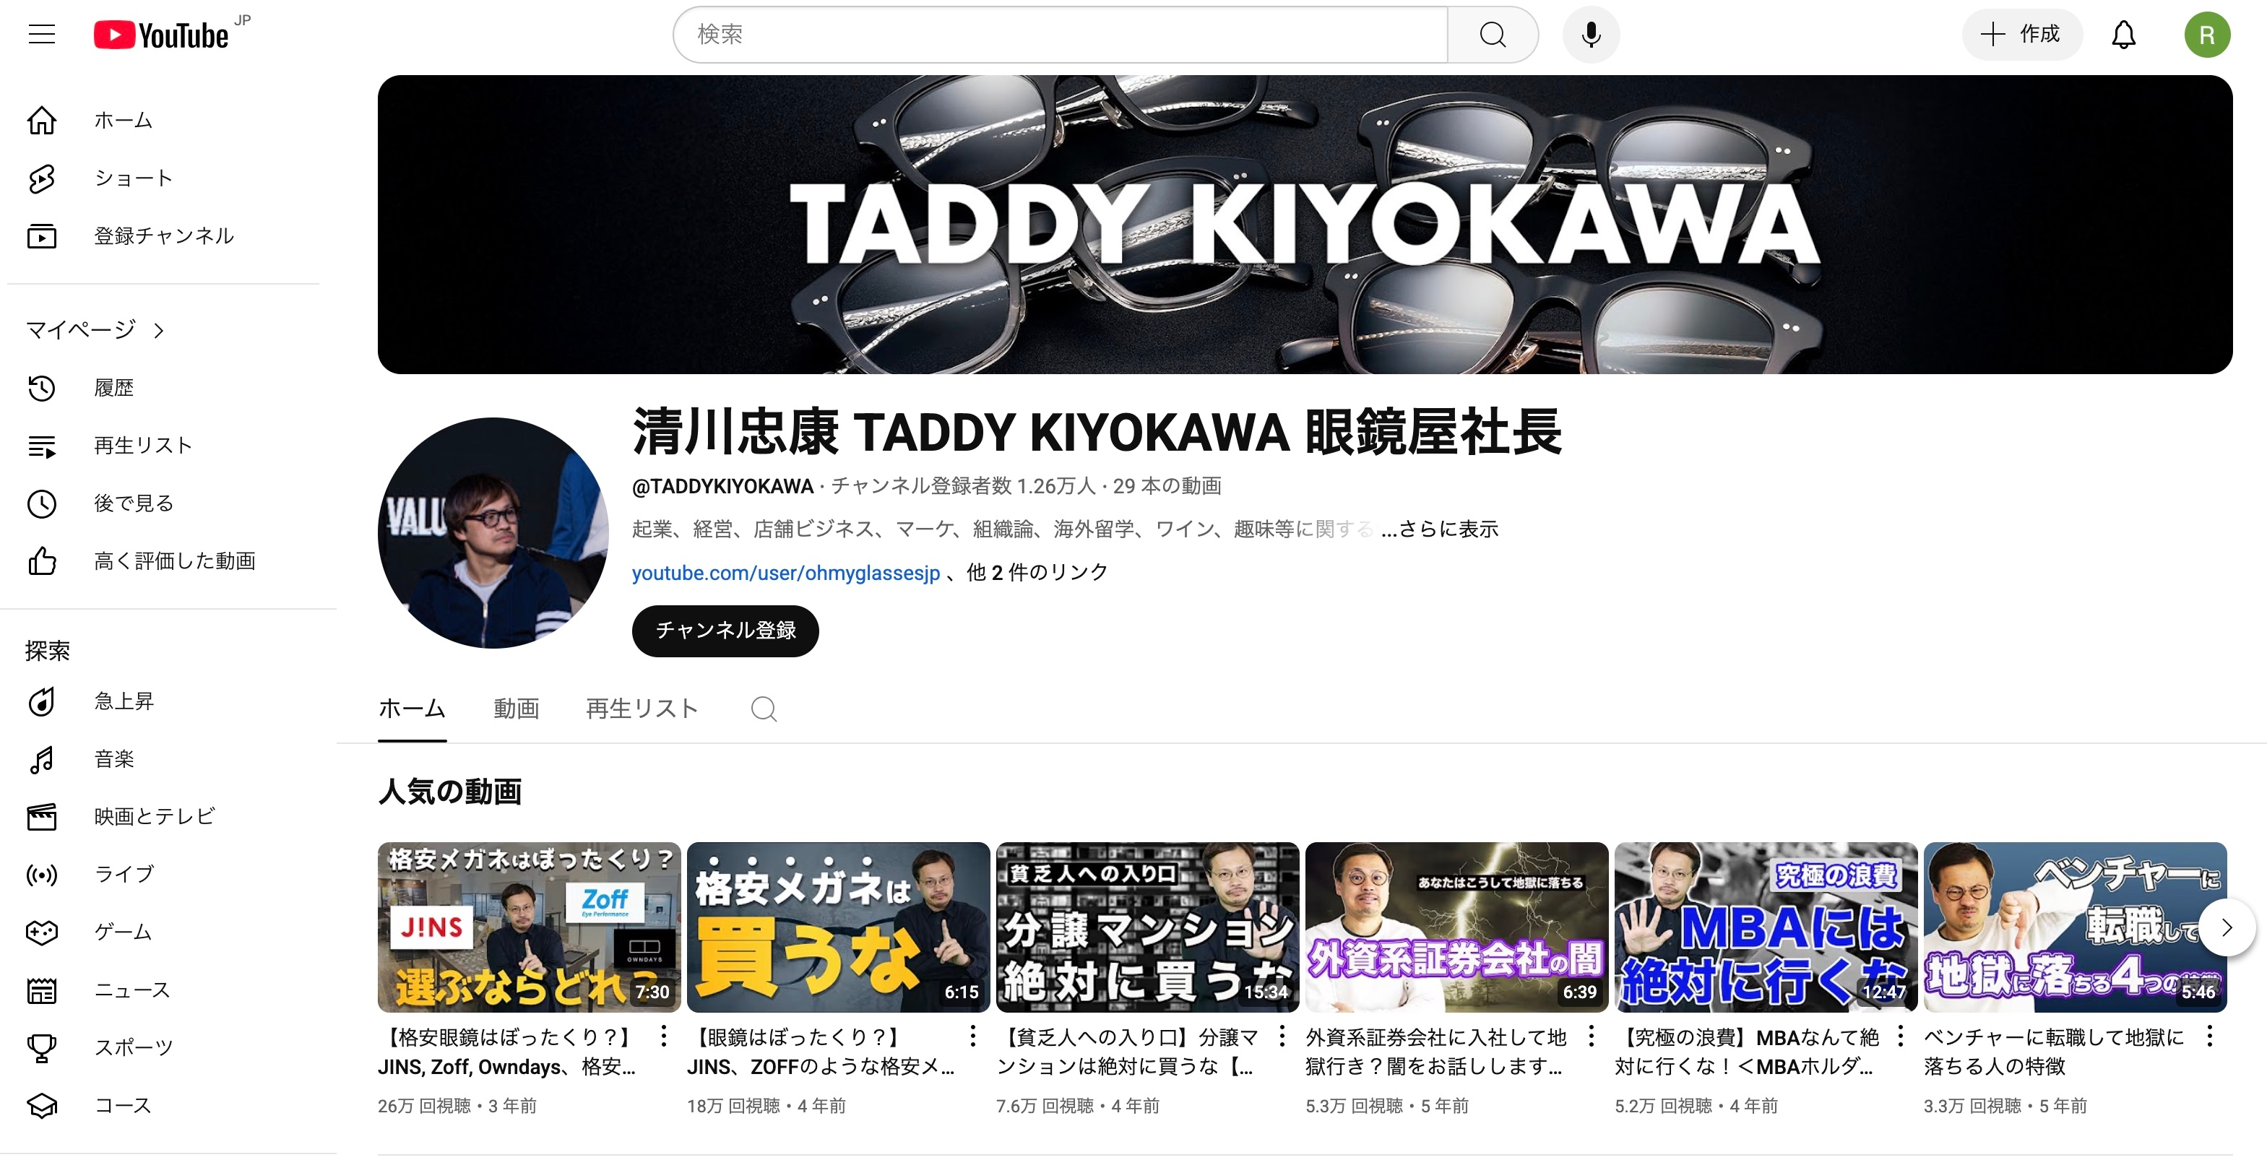2267x1173 pixels.
Task: Go to ショート (Shorts)
Action: point(133,178)
